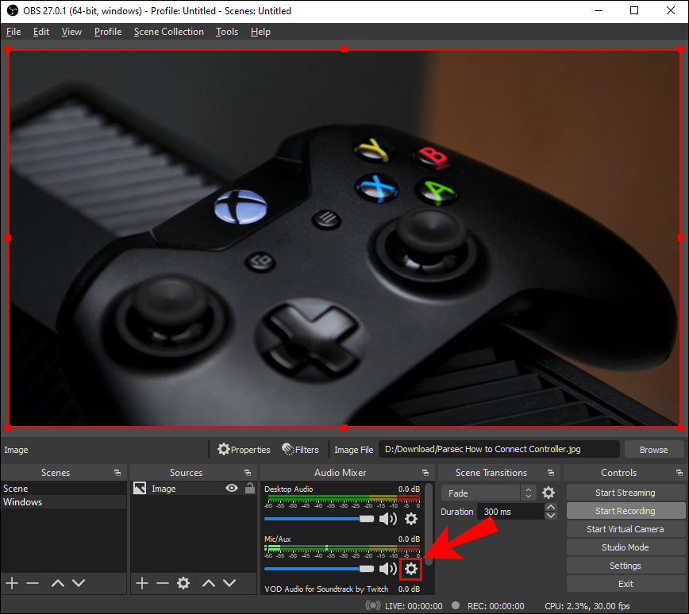Screen dimensions: 689x614
Task: Click the recording status dot
Action: 456,605
